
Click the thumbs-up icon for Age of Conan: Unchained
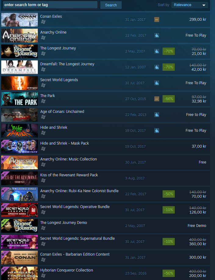click(x=157, y=115)
